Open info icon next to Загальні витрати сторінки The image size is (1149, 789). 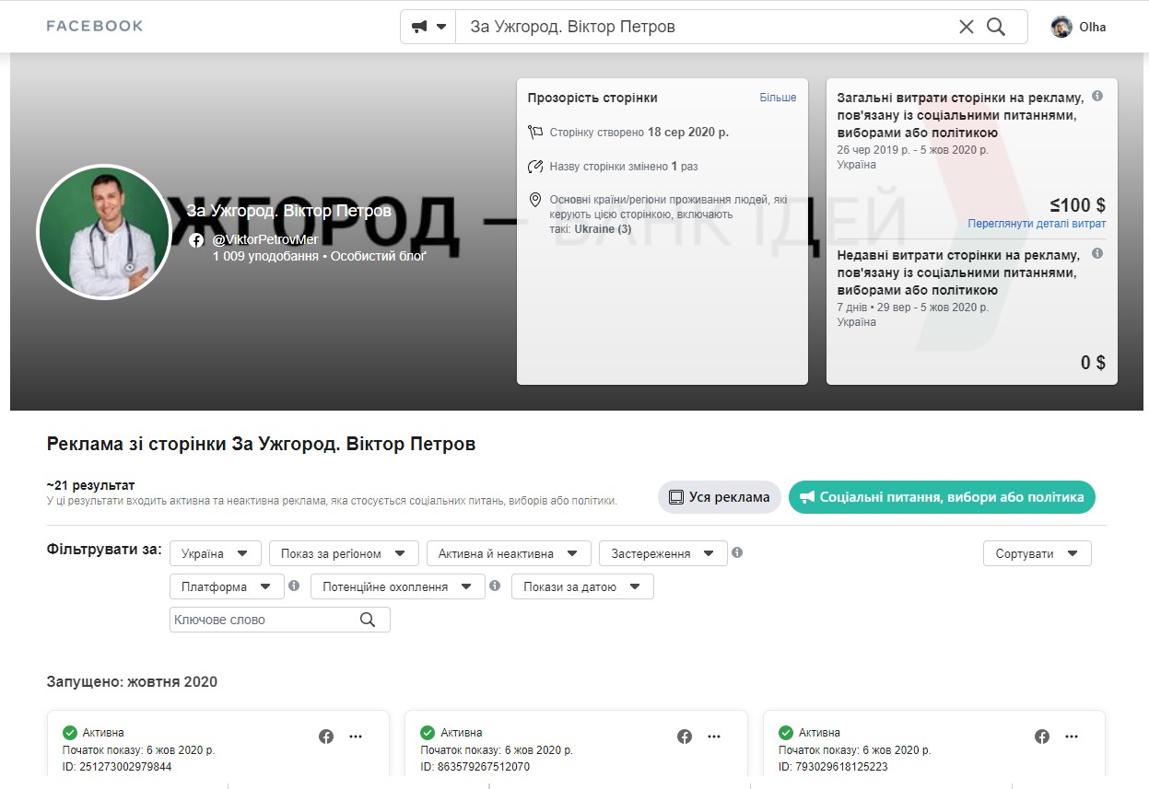[x=1097, y=96]
